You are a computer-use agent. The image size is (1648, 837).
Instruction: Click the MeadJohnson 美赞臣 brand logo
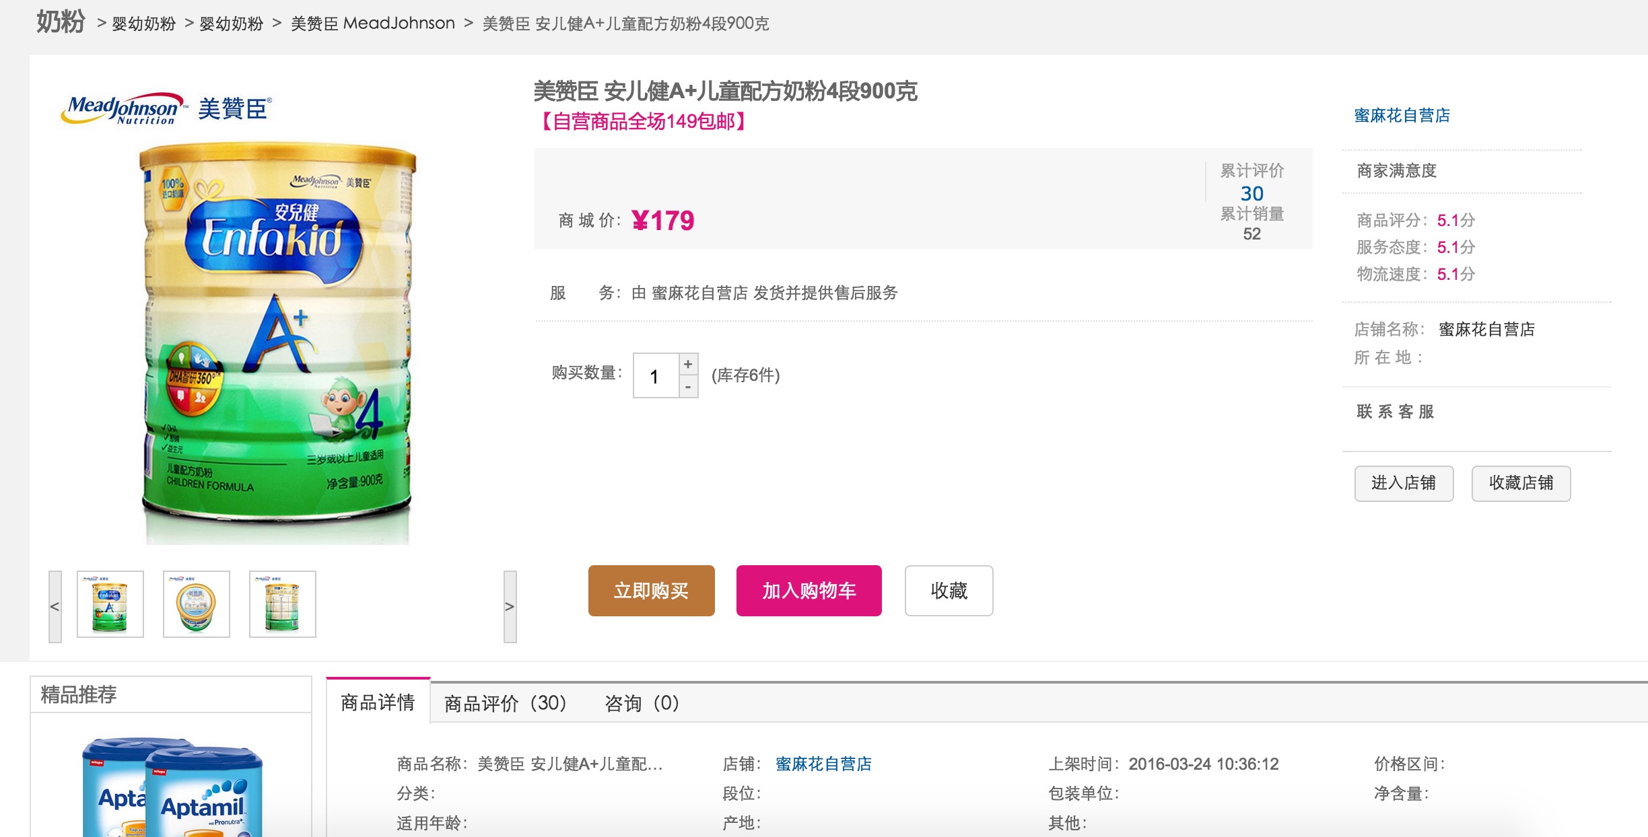166,109
